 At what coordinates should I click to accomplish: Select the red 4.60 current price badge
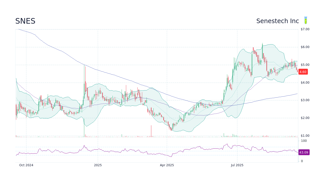click(x=303, y=72)
